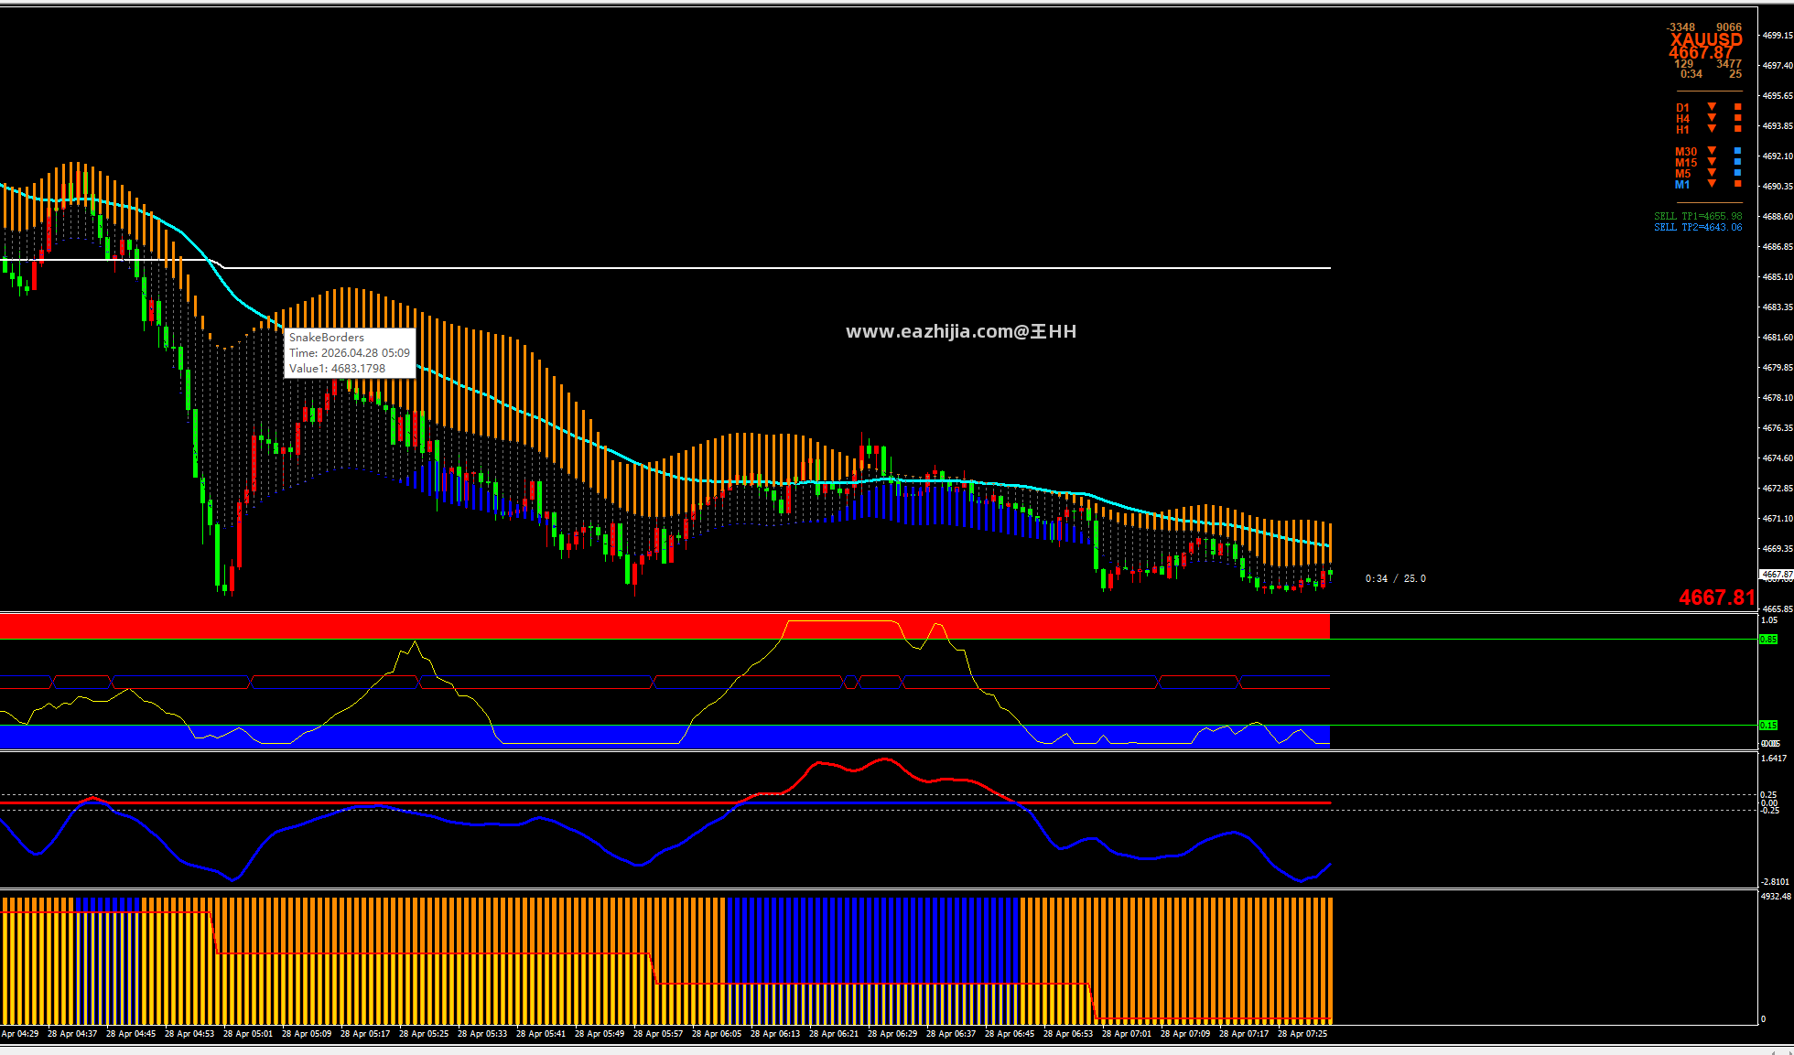Click the M15 down-arrow trend icon
Viewport: 1794px width, 1055px height.
click(1712, 162)
